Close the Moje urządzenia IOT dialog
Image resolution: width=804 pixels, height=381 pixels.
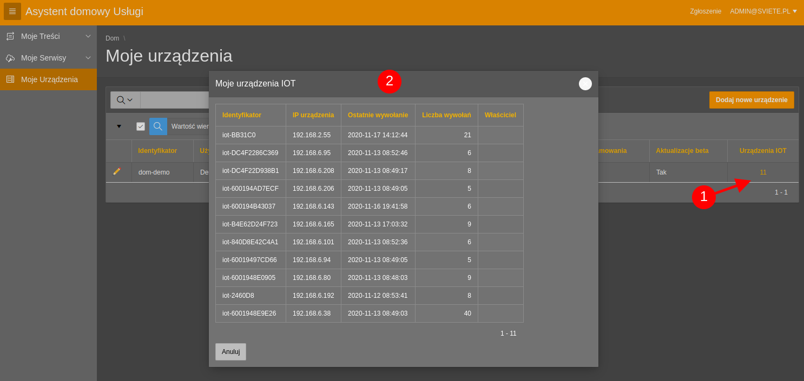click(585, 84)
